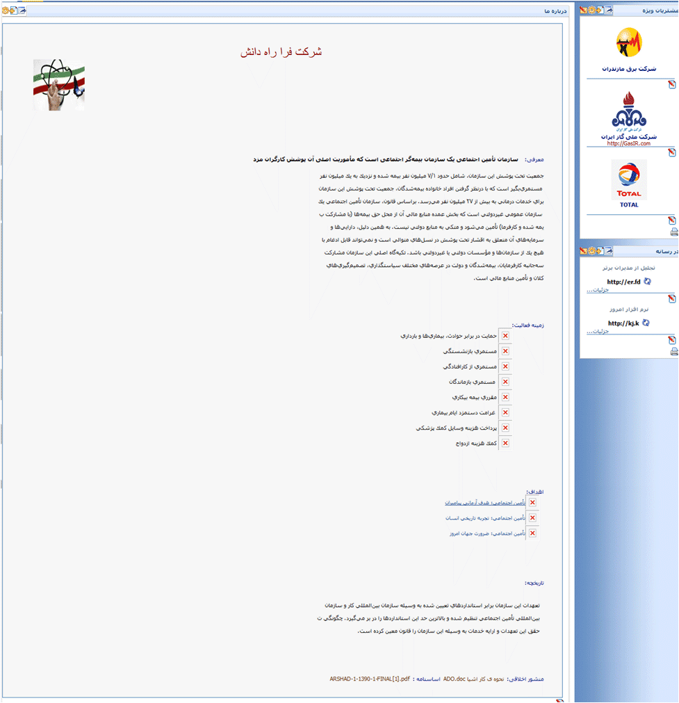The height and width of the screenshot is (703, 679).
Task: Open ARSHAD-1-1390-1-FINAL[1].pdf file link
Action: 370,679
